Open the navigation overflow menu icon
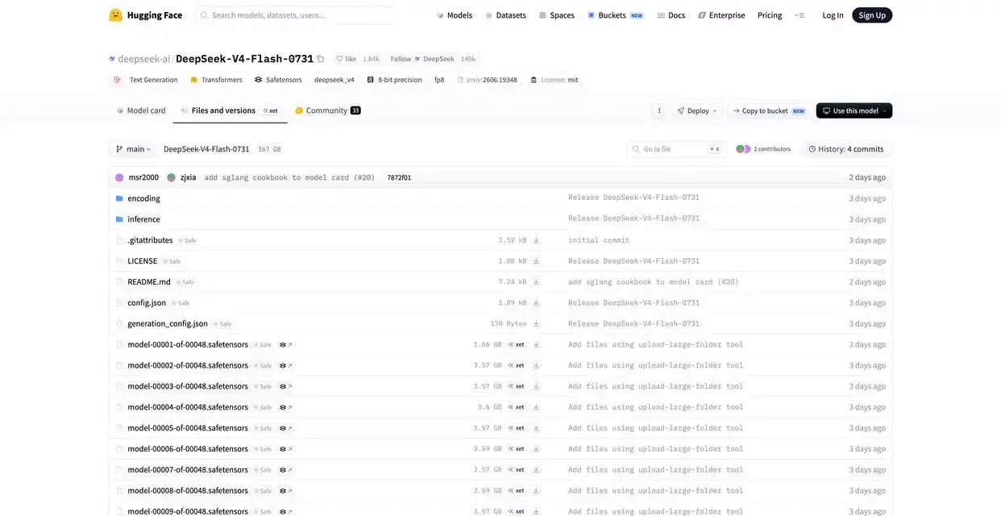The width and height of the screenshot is (1001, 516). (x=799, y=15)
